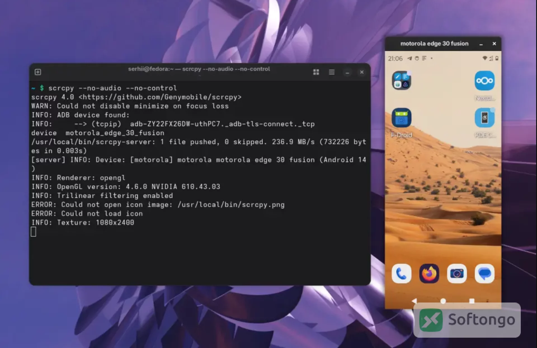Click the 'ERROR: Could not load icon' line
This screenshot has height=348, width=537.
(x=87, y=213)
